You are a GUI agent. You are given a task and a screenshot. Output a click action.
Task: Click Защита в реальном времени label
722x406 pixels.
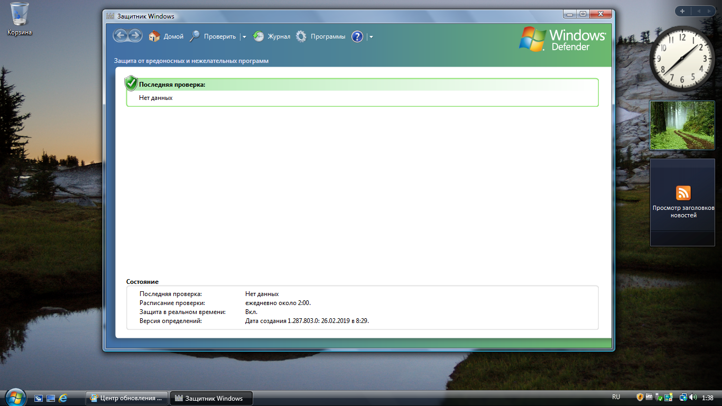point(183,312)
